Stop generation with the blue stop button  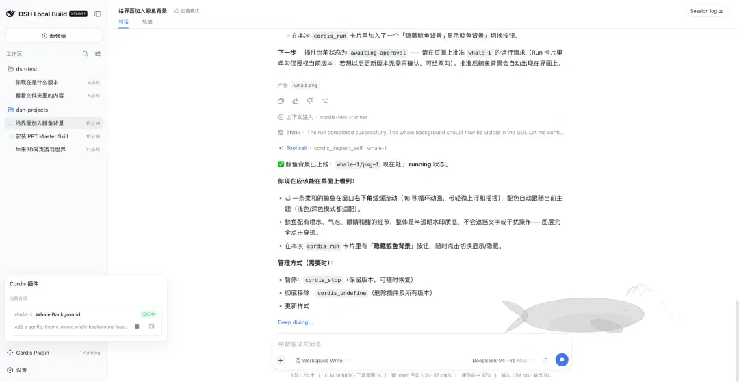tap(561, 360)
